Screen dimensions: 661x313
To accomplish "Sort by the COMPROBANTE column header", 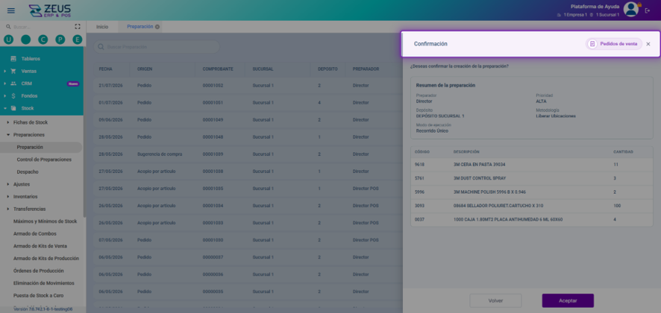I will click(x=218, y=69).
